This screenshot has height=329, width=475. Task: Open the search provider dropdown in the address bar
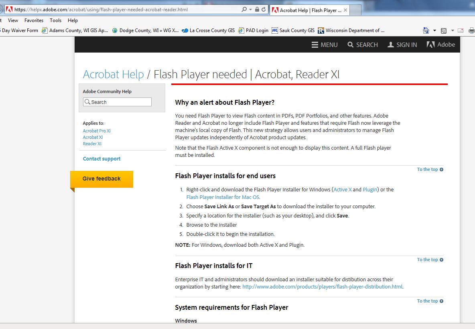[250, 8]
